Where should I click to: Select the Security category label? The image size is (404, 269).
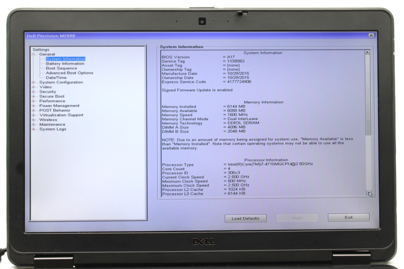point(47,92)
